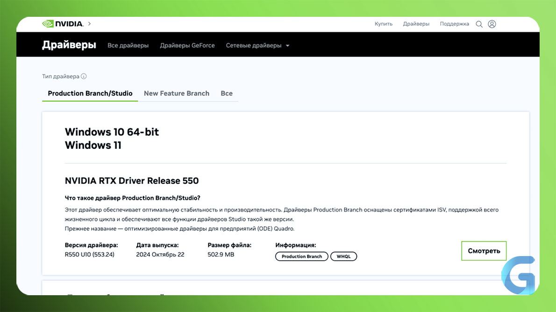Switch to Production Branch/Studio tab
The width and height of the screenshot is (556, 312).
pyautogui.click(x=90, y=93)
